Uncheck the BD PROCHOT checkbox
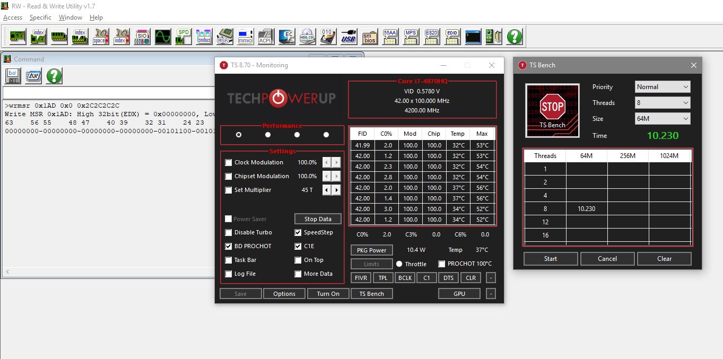723x359 pixels. pyautogui.click(x=229, y=246)
